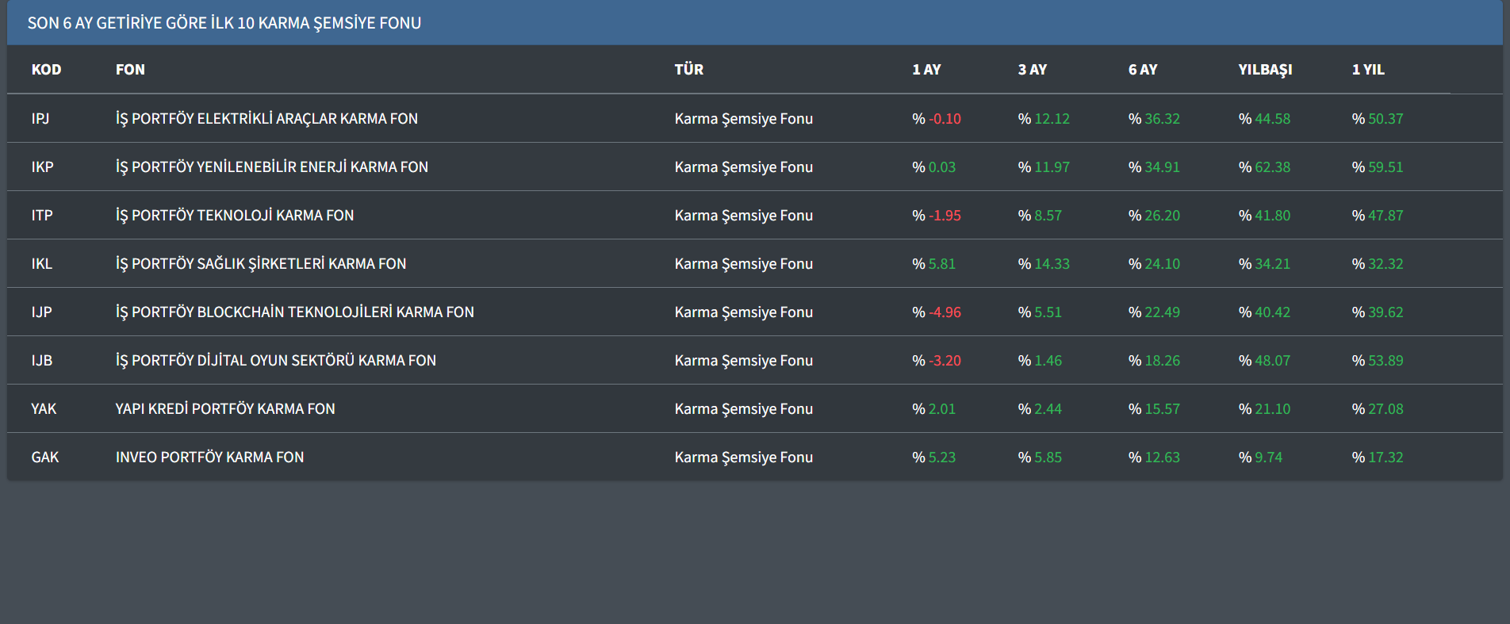Select İŞ PORTFÖY TEKNOLOJİ KARMA FON
The image size is (1510, 624).
(235, 216)
